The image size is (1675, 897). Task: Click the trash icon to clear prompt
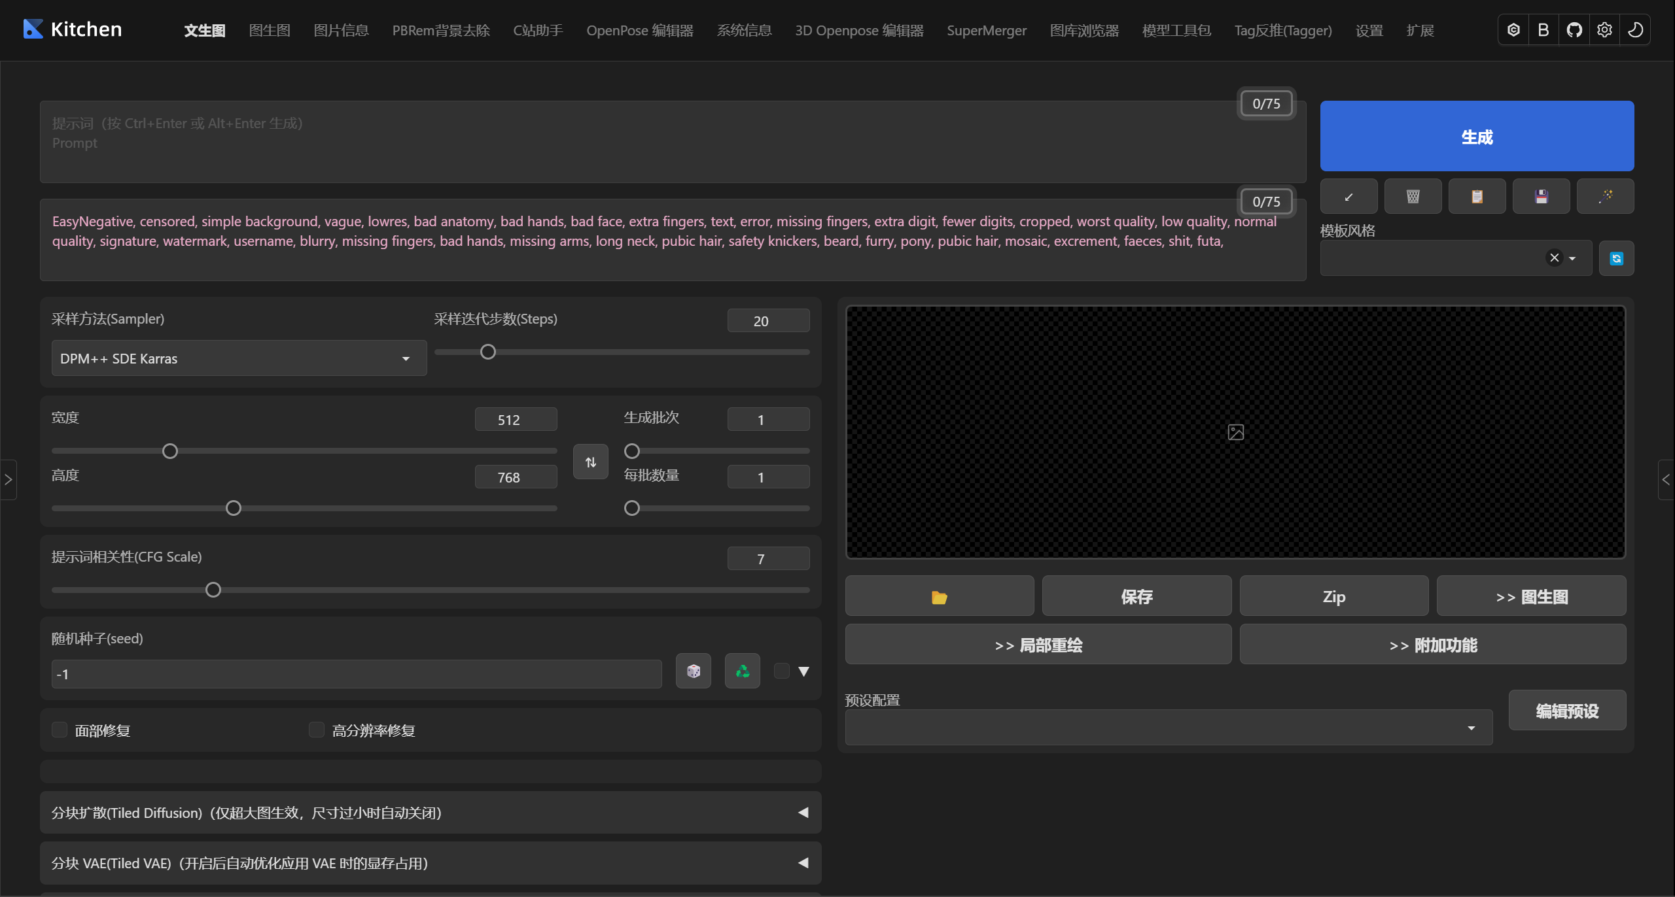pos(1413,196)
